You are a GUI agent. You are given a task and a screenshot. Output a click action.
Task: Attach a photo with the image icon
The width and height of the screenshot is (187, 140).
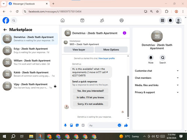pyautogui.click(x=71, y=125)
